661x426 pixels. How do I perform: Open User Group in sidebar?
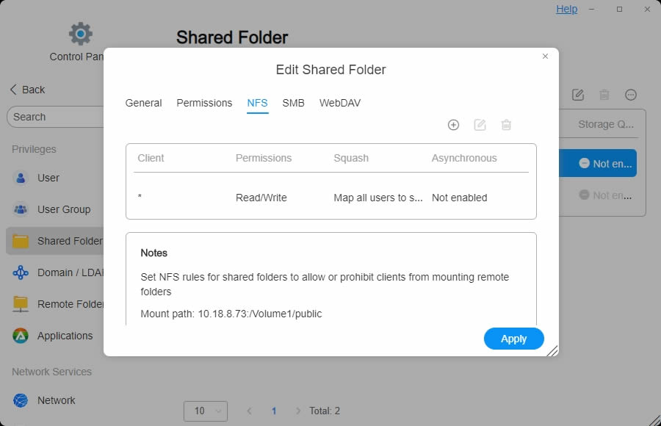(63, 209)
